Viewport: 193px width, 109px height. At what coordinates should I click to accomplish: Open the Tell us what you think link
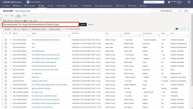(23, 11)
